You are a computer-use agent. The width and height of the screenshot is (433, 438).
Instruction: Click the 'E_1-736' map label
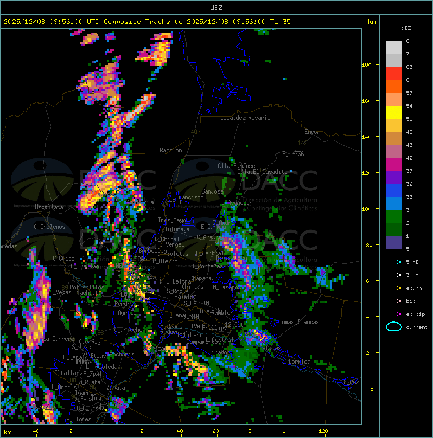[293, 154]
